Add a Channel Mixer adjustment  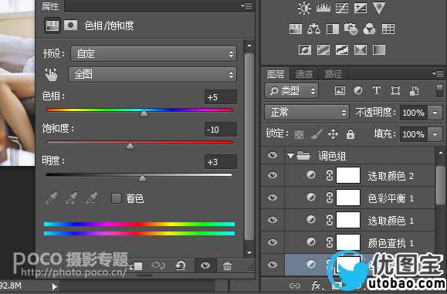370,29
